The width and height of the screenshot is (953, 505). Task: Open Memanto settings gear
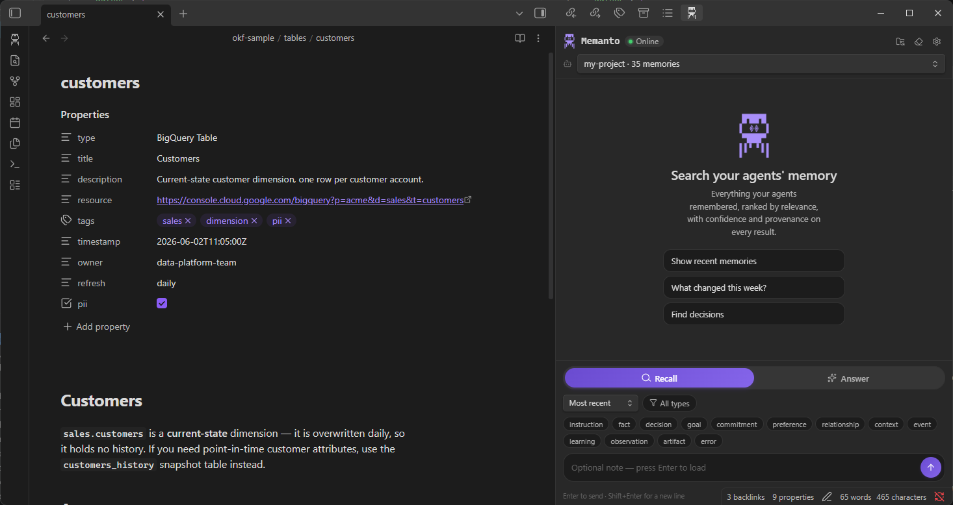[x=937, y=42]
